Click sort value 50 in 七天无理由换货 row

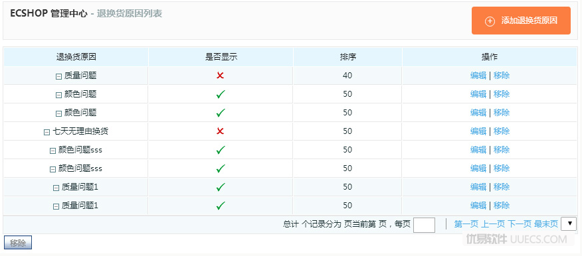[347, 131]
